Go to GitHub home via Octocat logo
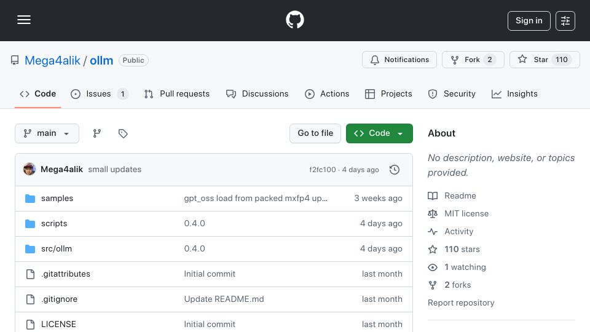Viewport: 590px width, 332px height. tap(294, 20)
